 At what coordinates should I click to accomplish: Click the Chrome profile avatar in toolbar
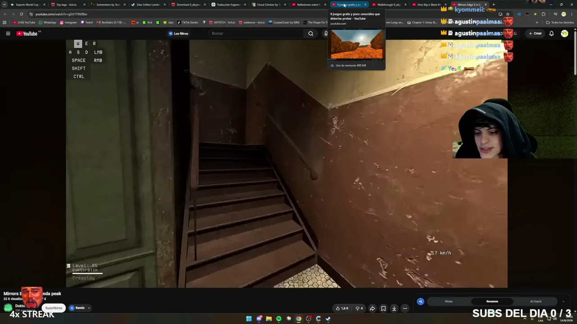563,14
